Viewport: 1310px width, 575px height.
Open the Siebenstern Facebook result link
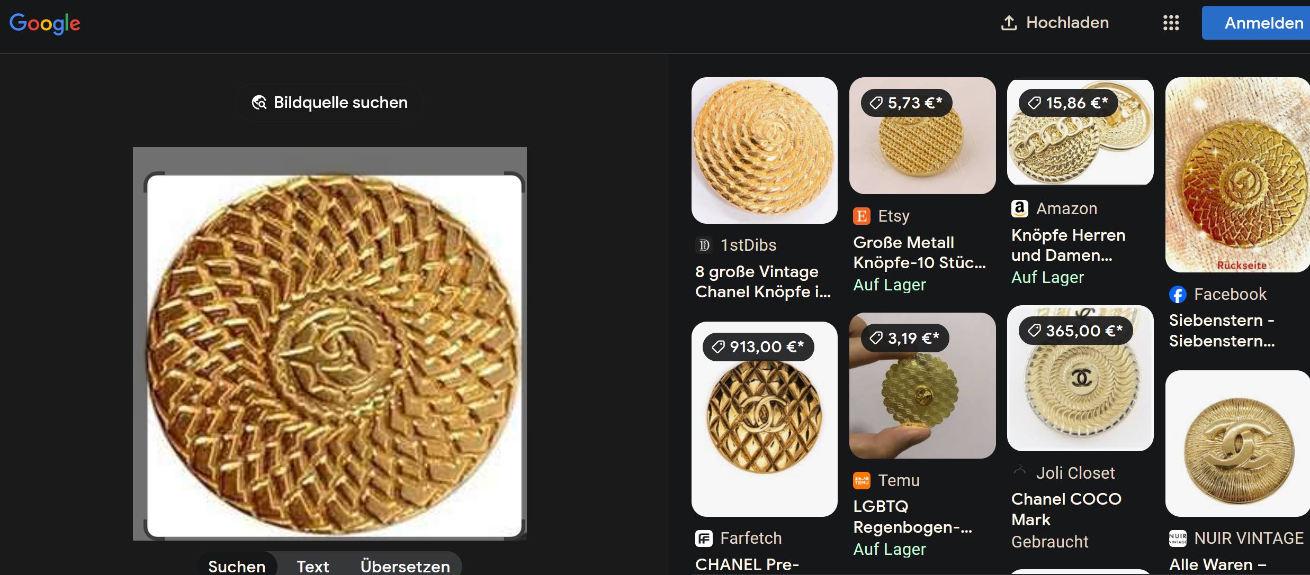tap(1222, 331)
